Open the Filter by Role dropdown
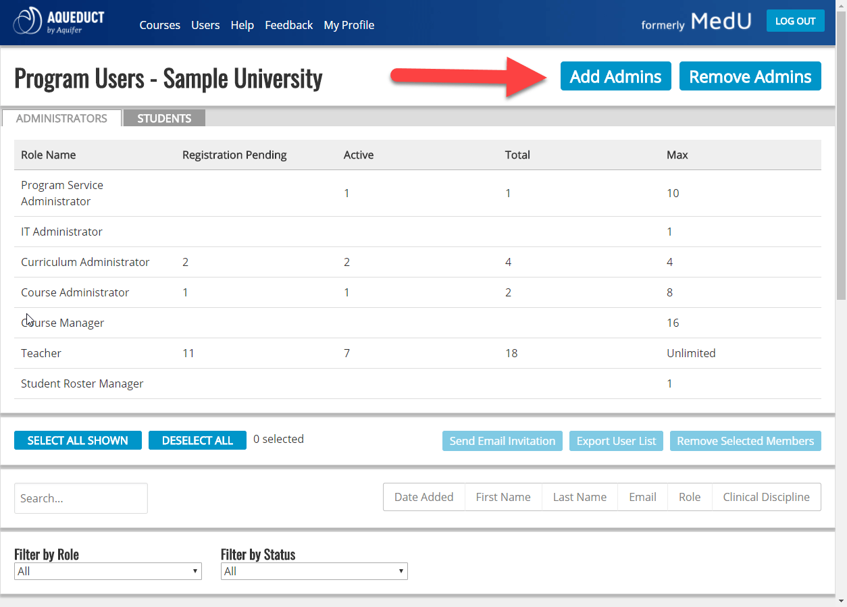The height and width of the screenshot is (607, 847). point(108,571)
